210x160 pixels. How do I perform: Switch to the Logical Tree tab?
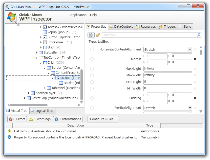point(42,111)
